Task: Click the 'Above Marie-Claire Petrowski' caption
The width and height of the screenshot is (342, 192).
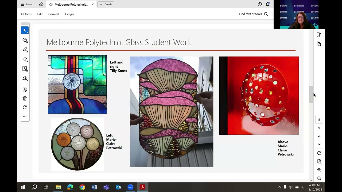Action: pyautogui.click(x=286, y=148)
